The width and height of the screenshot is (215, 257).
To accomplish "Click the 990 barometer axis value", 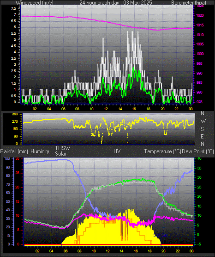I will [199, 73].
